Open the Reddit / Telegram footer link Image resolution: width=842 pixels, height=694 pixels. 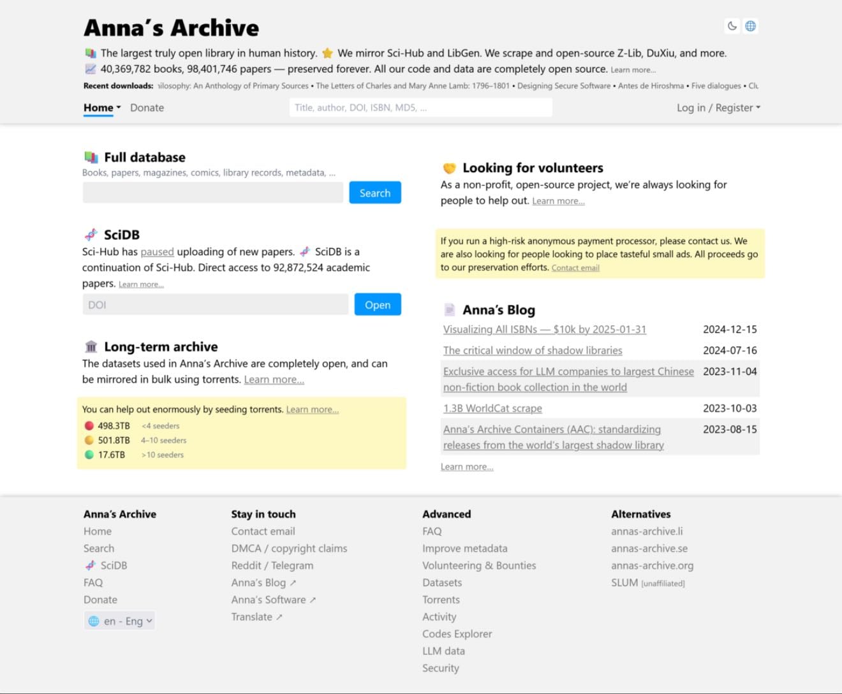point(272,566)
